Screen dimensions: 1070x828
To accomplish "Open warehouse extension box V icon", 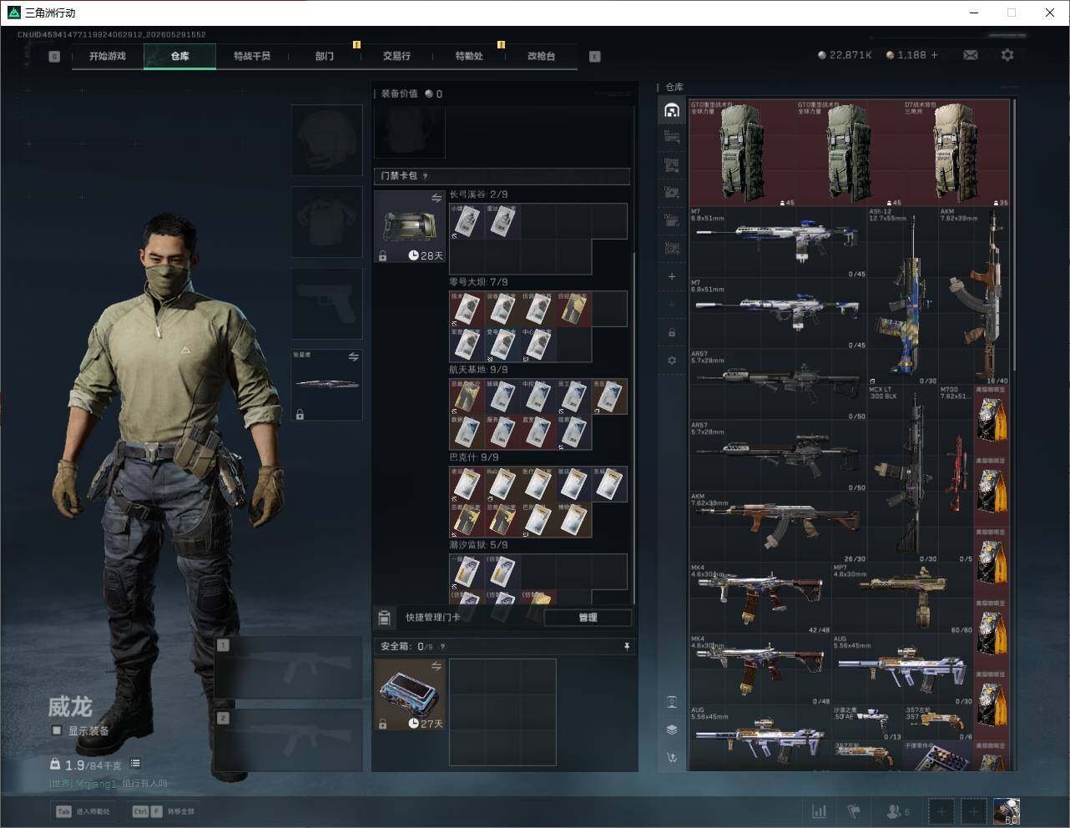I will point(672,248).
